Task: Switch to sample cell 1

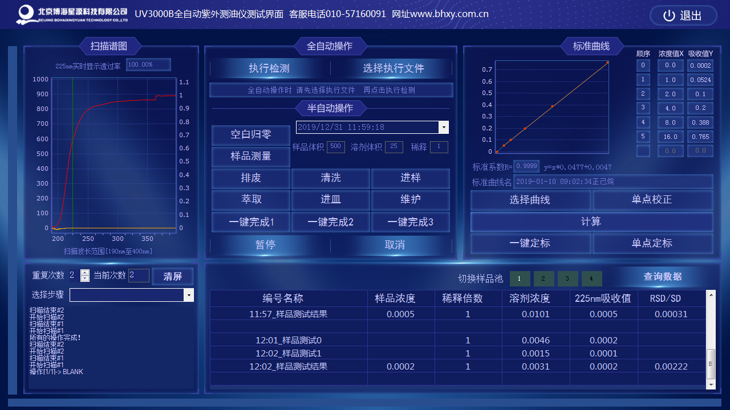Action: pyautogui.click(x=520, y=278)
